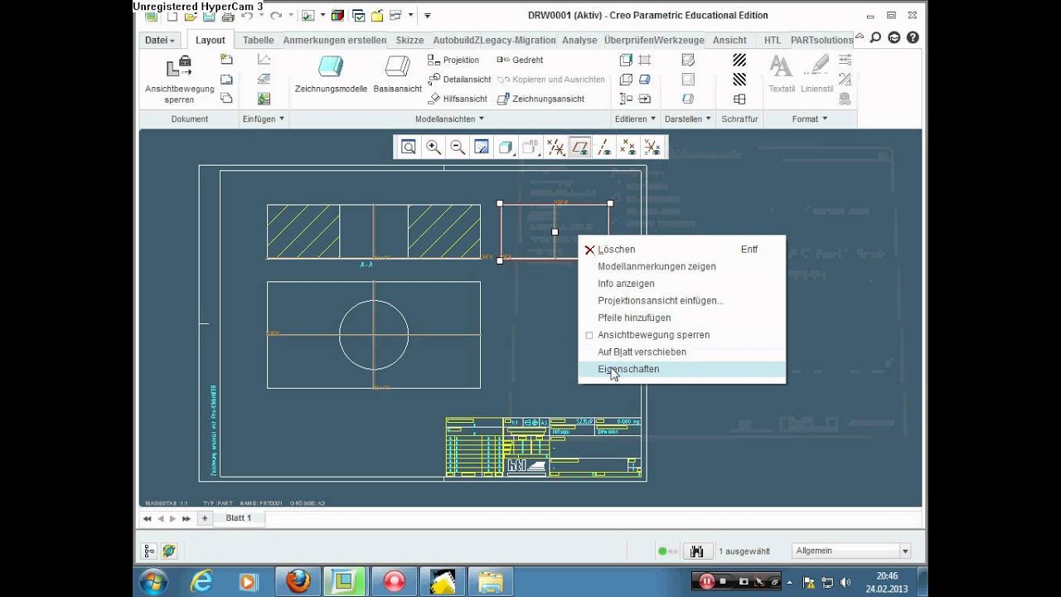The height and width of the screenshot is (597, 1061).
Task: Open Firefox from the Windows taskbar
Action: (x=298, y=582)
